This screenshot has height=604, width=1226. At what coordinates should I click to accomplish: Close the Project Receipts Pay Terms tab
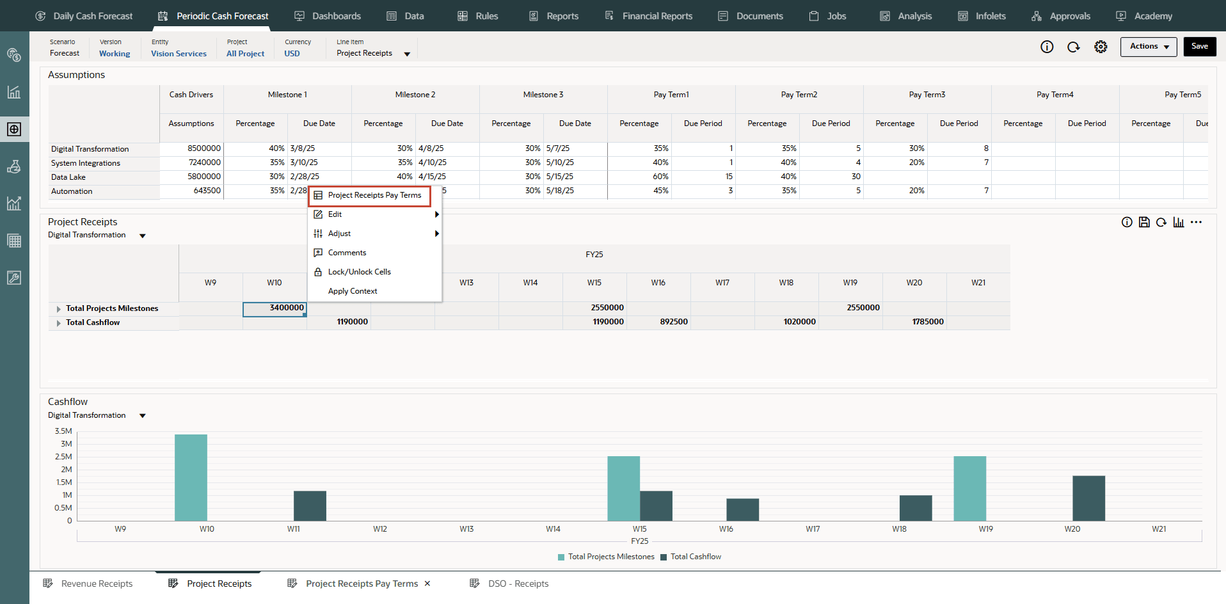pyautogui.click(x=427, y=584)
